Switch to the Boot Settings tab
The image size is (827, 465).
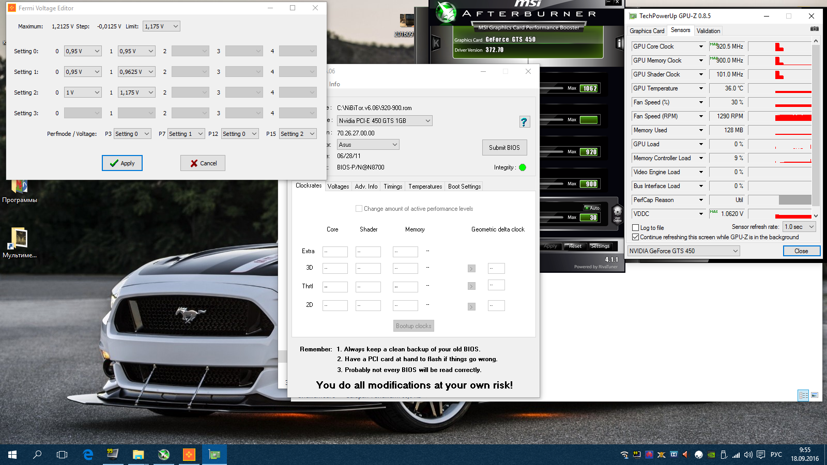464,187
